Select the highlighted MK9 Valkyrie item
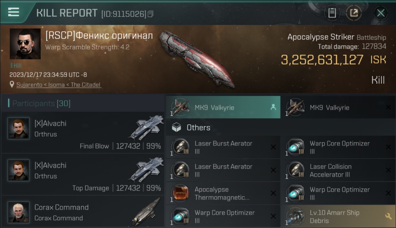 (x=223, y=107)
